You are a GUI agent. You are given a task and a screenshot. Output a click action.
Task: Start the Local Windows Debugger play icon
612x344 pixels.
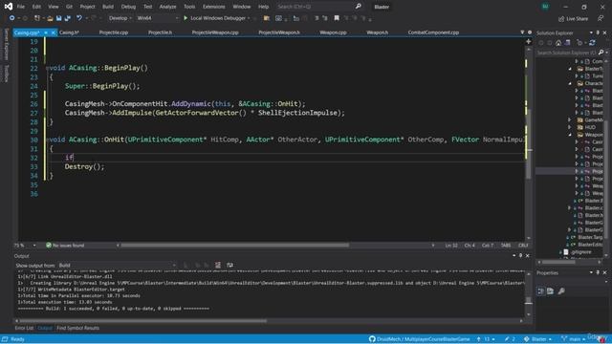click(x=186, y=18)
